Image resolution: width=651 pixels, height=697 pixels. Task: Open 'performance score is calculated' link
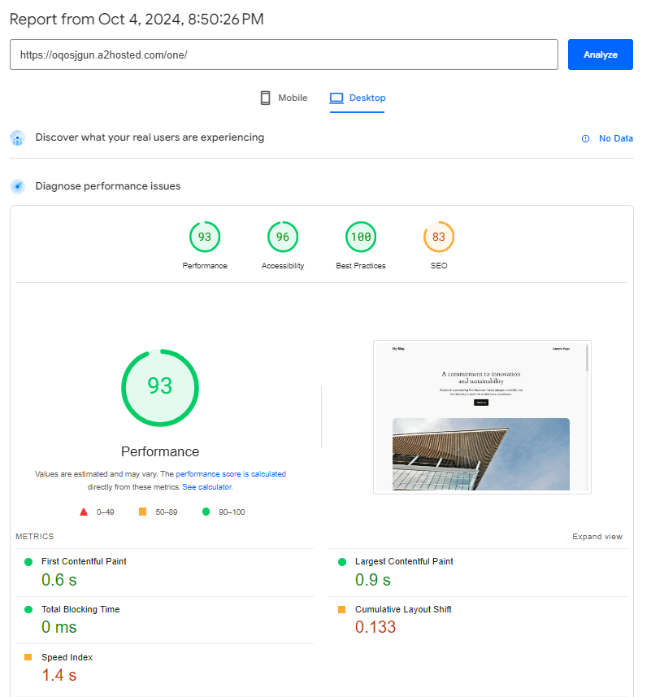point(231,474)
